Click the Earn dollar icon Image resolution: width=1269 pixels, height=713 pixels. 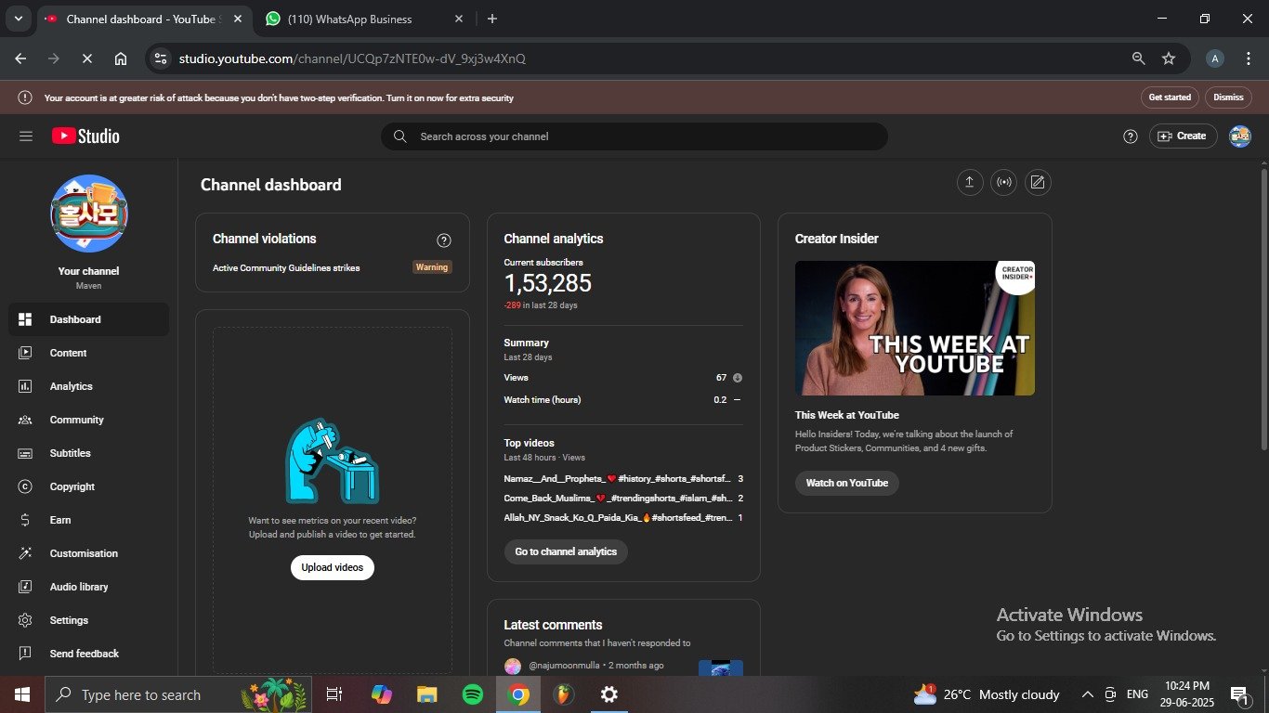[25, 520]
